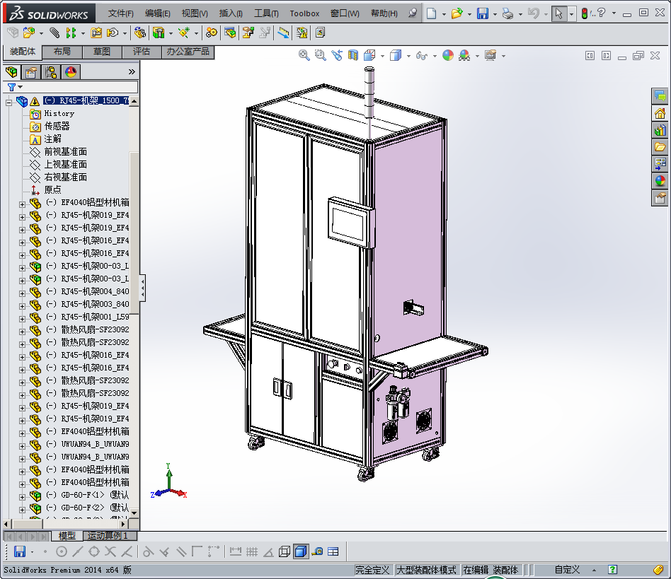Click the Performance Evaluation warning icon
The width and height of the screenshot is (671, 579).
[302, 33]
